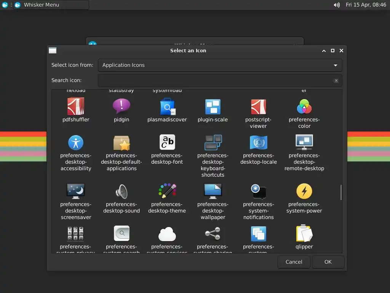390x293 pixels.
Task: Choose the preferences-desktop-screensaver icon
Action: point(76,191)
